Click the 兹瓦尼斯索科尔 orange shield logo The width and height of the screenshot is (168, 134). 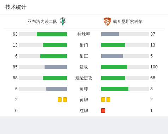[x=107, y=22]
